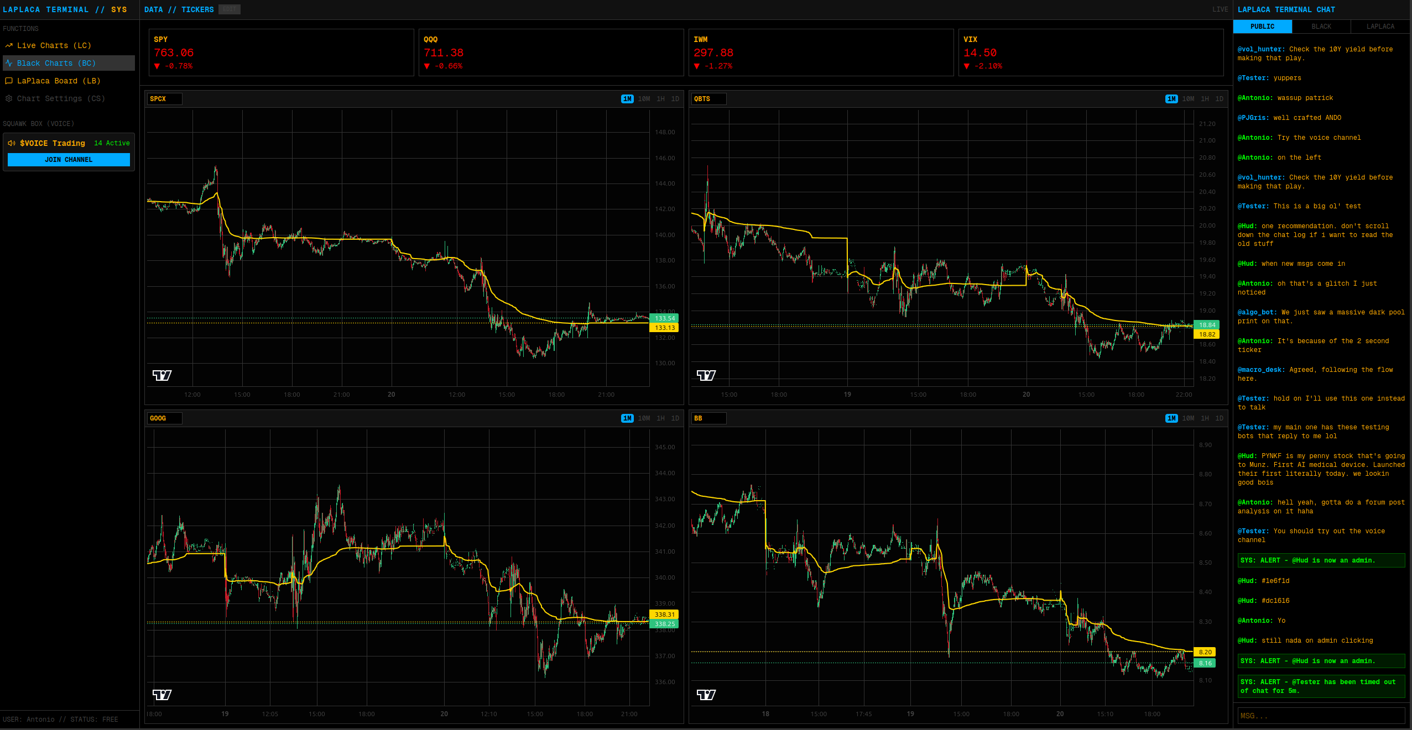Click the LaPlaca Board speech-bubble icon
The height and width of the screenshot is (730, 1412).
click(9, 81)
